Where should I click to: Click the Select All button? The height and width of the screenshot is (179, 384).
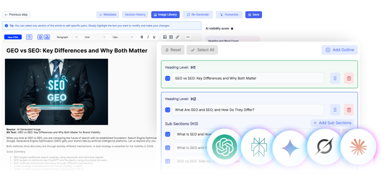[x=202, y=50]
